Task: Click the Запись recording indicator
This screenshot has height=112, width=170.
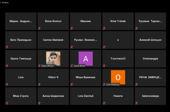Action: click(x=4, y=2)
